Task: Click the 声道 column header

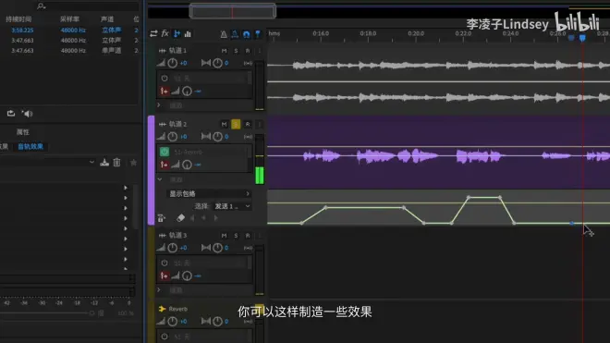Action: tap(107, 19)
